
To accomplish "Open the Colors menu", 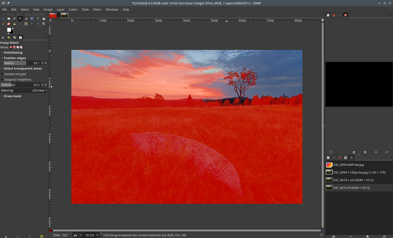I will click(x=73, y=9).
